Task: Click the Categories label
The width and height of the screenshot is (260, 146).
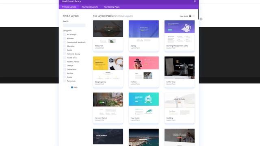Action: point(67,31)
